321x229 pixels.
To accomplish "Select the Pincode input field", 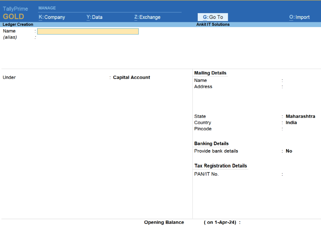I will (x=298, y=129).
